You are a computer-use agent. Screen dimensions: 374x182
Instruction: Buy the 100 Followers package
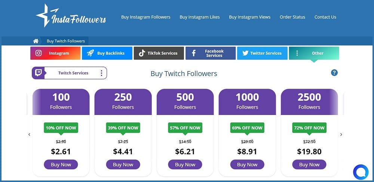(x=61, y=164)
